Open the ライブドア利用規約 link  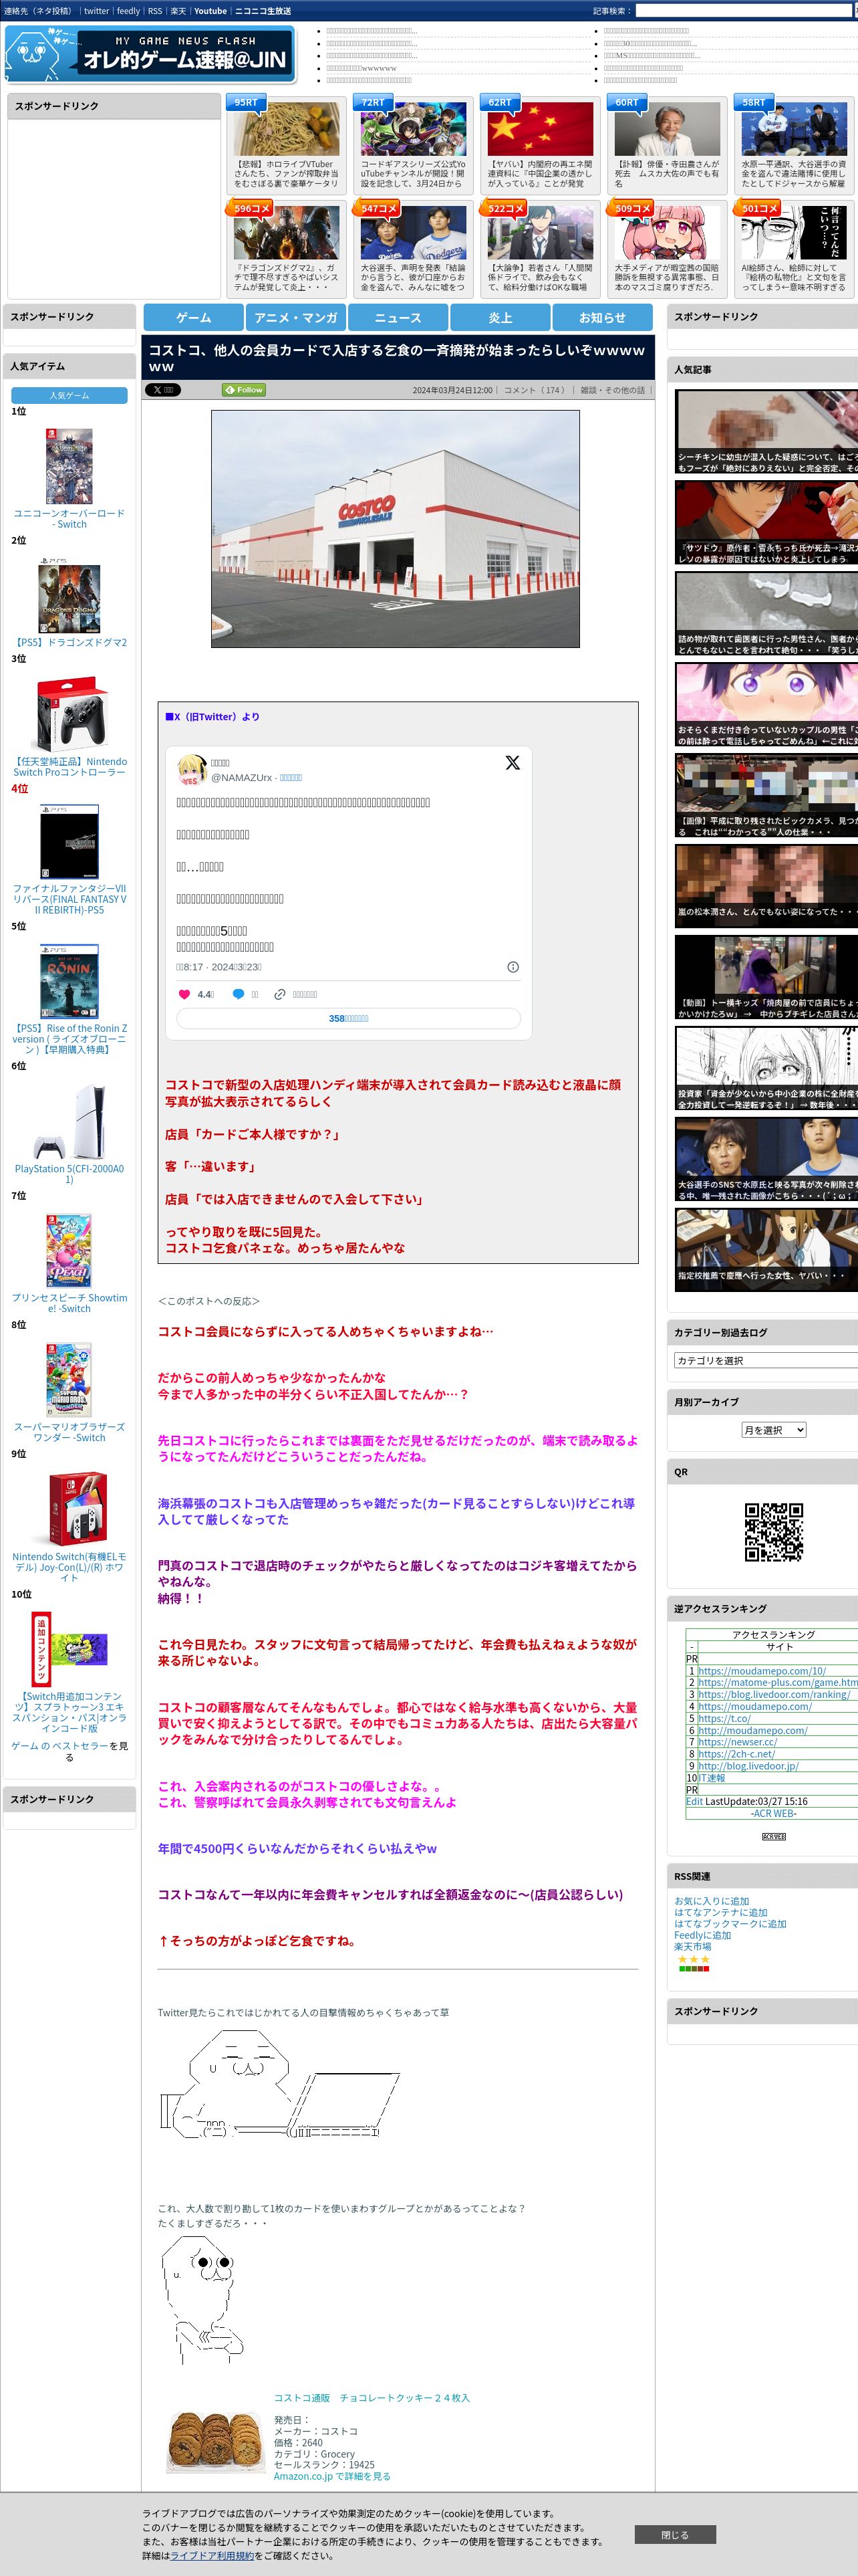[212, 2555]
